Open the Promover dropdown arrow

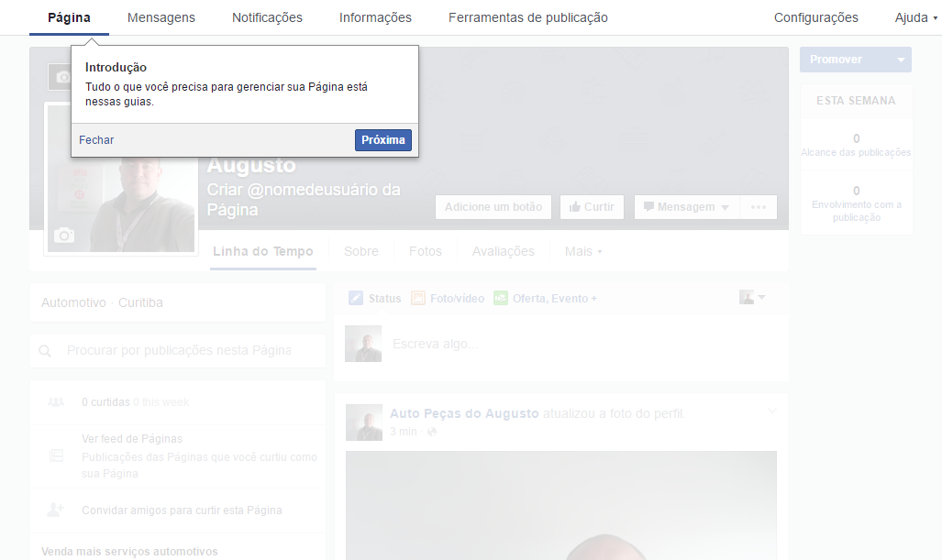[x=901, y=60]
